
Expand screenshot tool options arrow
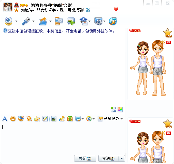pyautogui.click(x=83, y=119)
